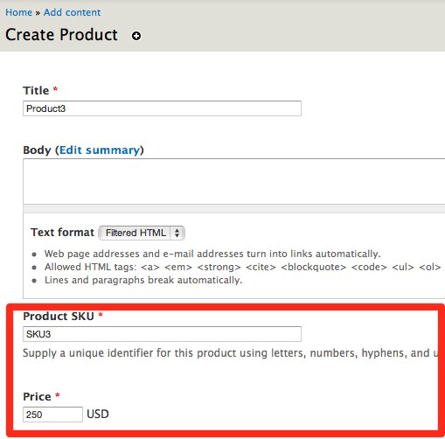445x439 pixels.
Task: Click inside the Body text area
Action: click(x=233, y=181)
